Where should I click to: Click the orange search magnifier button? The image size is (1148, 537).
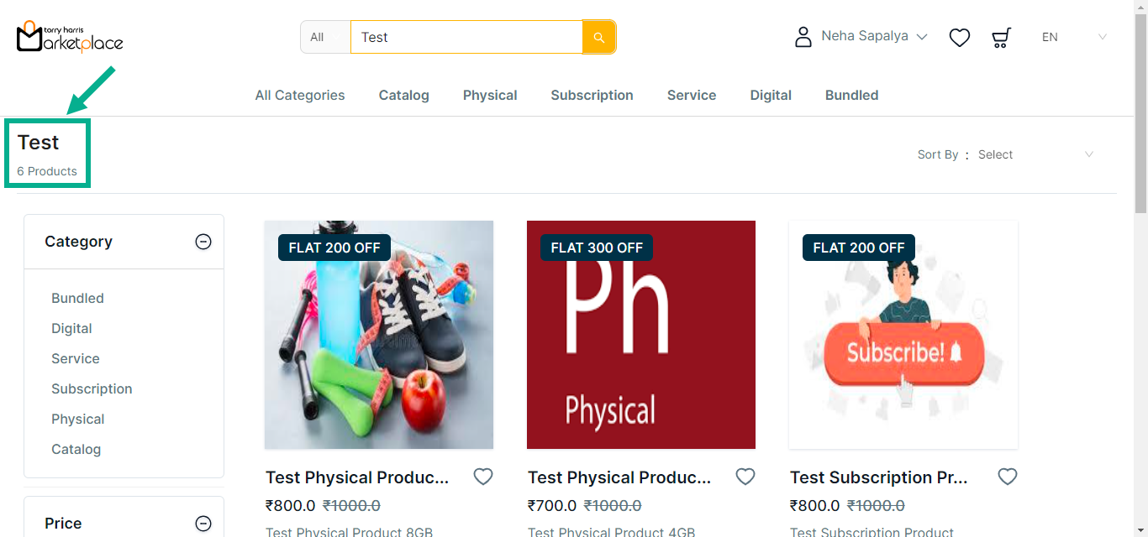click(598, 37)
